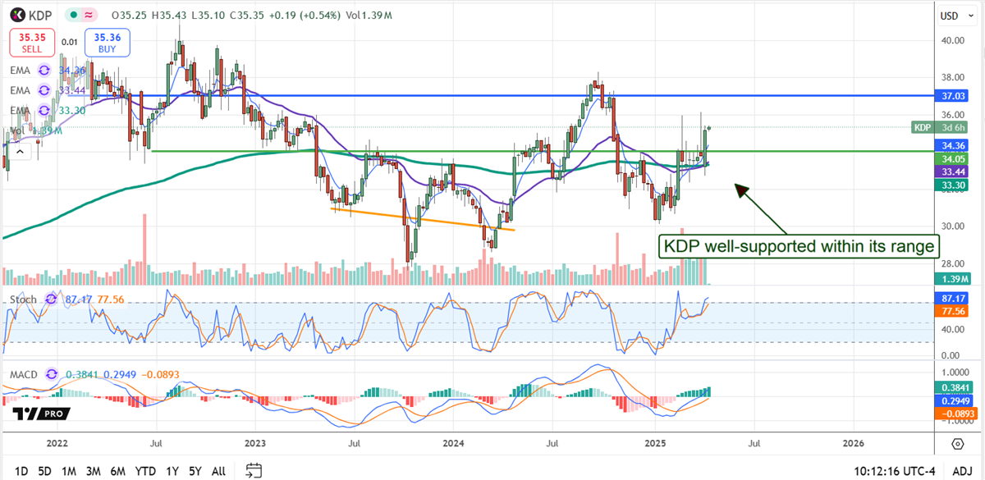Click the first EMA indicator label
Image resolution: width=985 pixels, height=480 pixels.
pos(21,71)
